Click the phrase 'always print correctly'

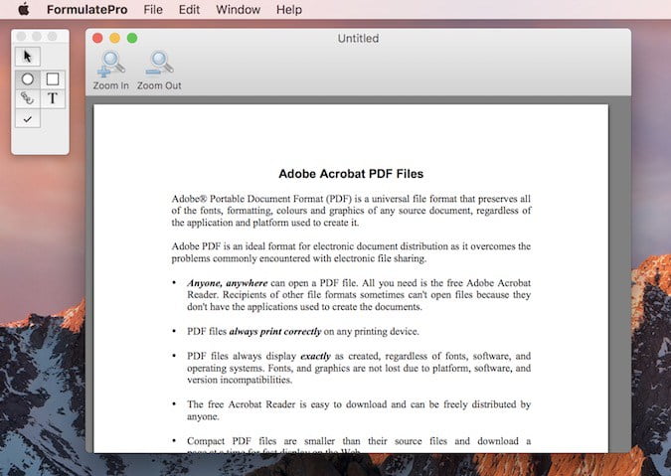pyautogui.click(x=275, y=332)
